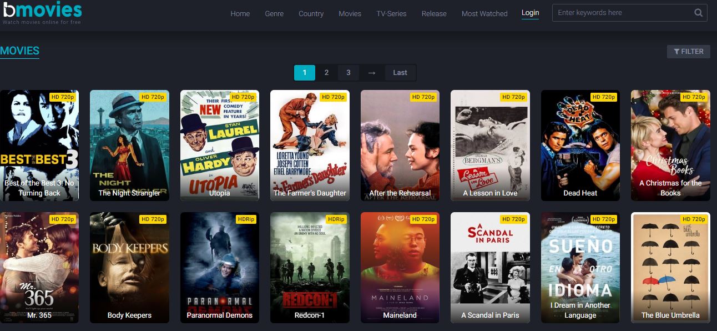Open The Farmer's Daughter poster
Image resolution: width=717 pixels, height=331 pixels.
click(310, 146)
